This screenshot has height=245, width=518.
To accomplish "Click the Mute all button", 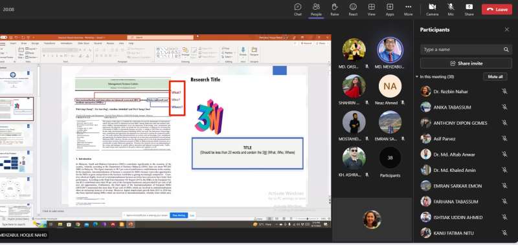I will coord(495,76).
